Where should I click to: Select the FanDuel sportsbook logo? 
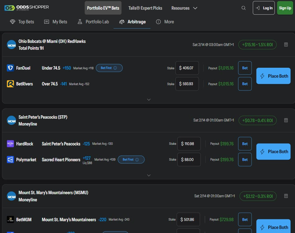pos(11,68)
